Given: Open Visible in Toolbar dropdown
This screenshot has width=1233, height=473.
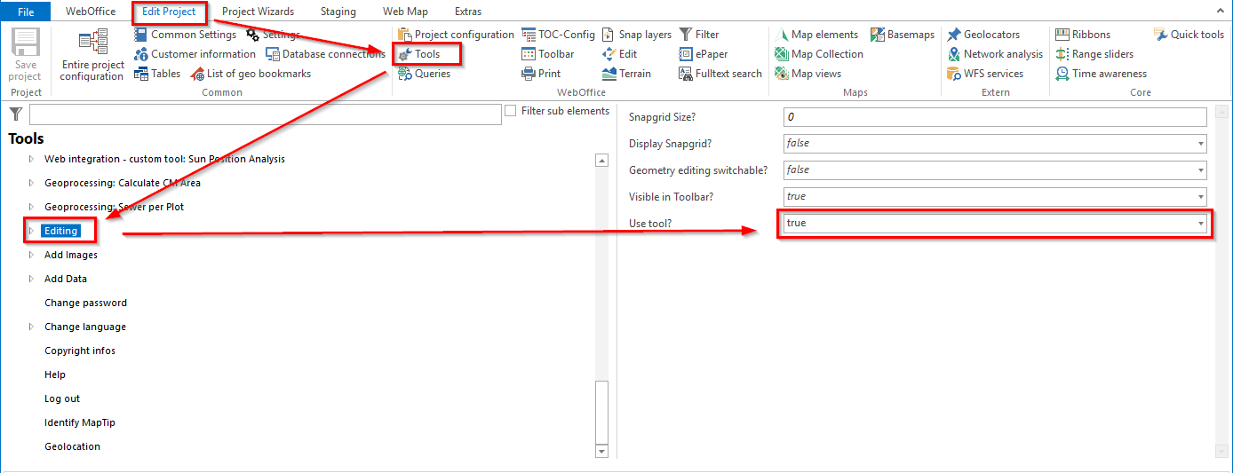Looking at the screenshot, I should point(995,196).
